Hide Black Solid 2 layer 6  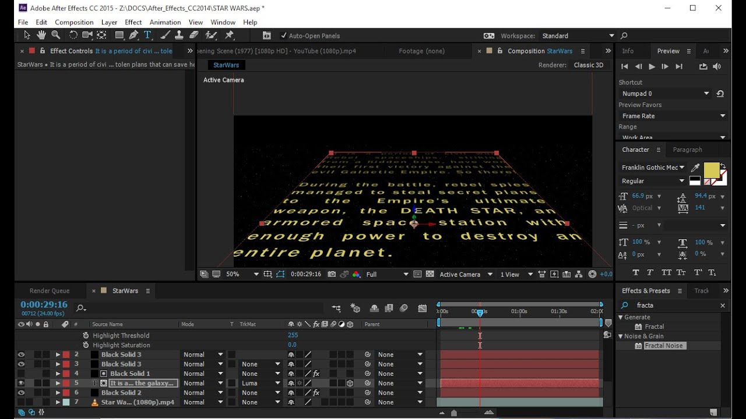click(x=21, y=393)
